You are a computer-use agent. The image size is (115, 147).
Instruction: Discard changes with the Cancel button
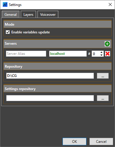pyautogui.click(x=101, y=141)
